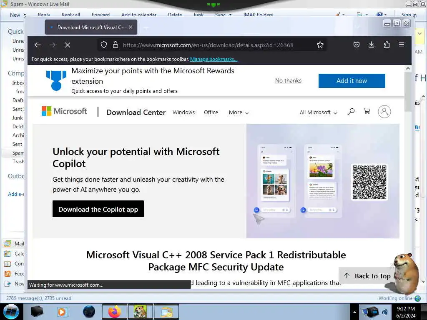Open the Office nav item

[x=211, y=112]
